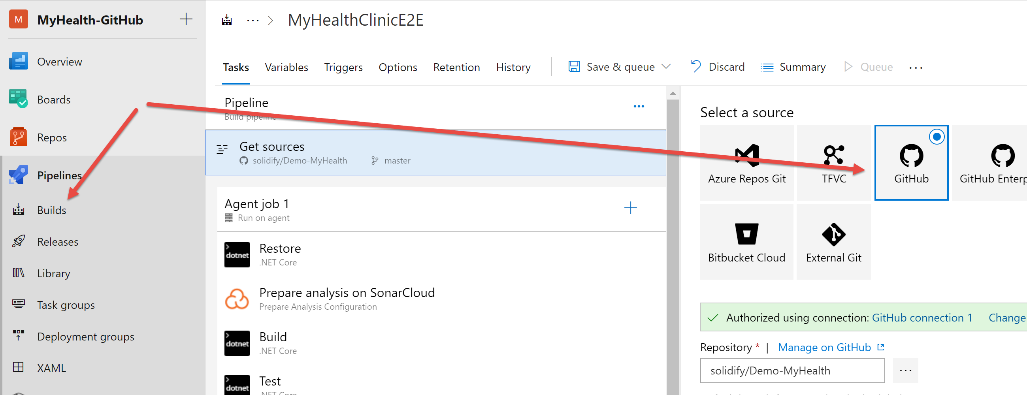Expand the Save & queue dropdown arrow
The image size is (1027, 395).
[x=665, y=67]
